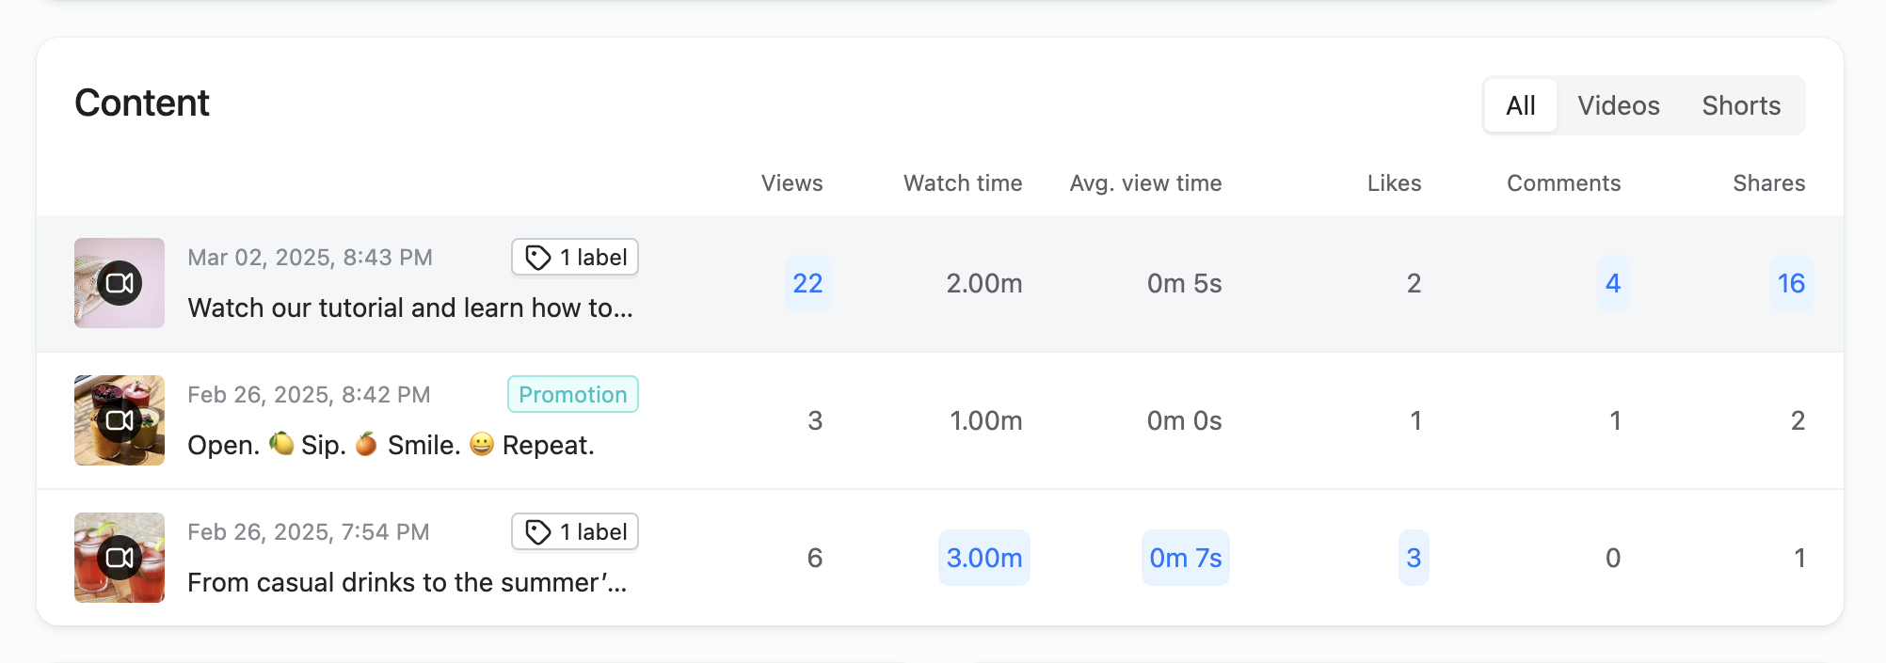This screenshot has width=1886, height=663.
Task: Sort by the Watch time column header
Action: [962, 183]
